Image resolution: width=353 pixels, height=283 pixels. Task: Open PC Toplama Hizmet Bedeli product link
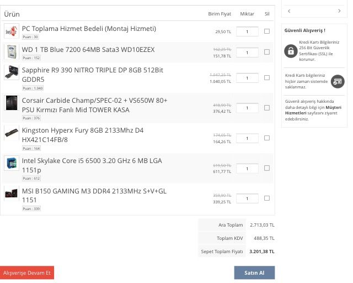click(x=89, y=29)
